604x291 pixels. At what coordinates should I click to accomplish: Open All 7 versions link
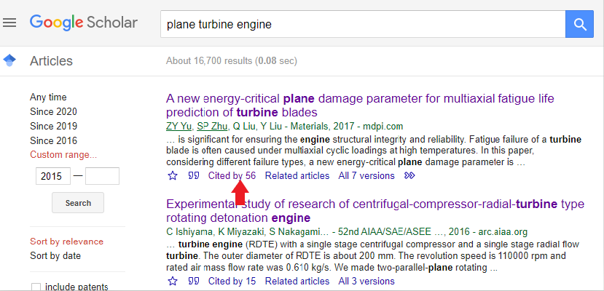tap(366, 175)
